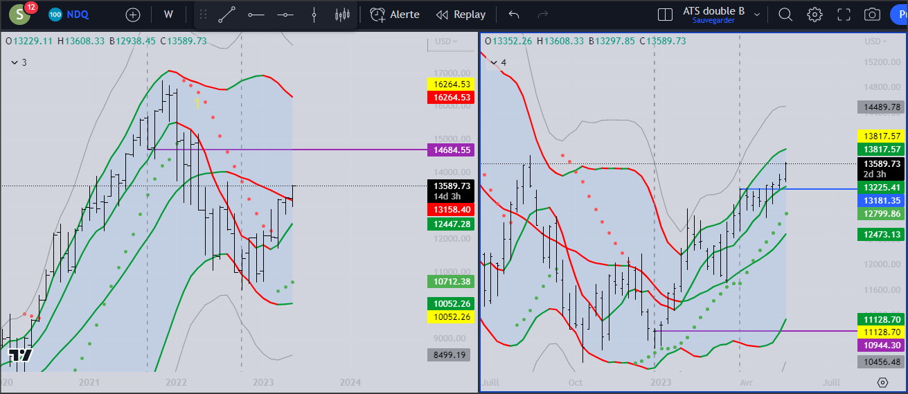The image size is (908, 394).
Task: Open the user profile avatar menu
Action: (x=21, y=14)
